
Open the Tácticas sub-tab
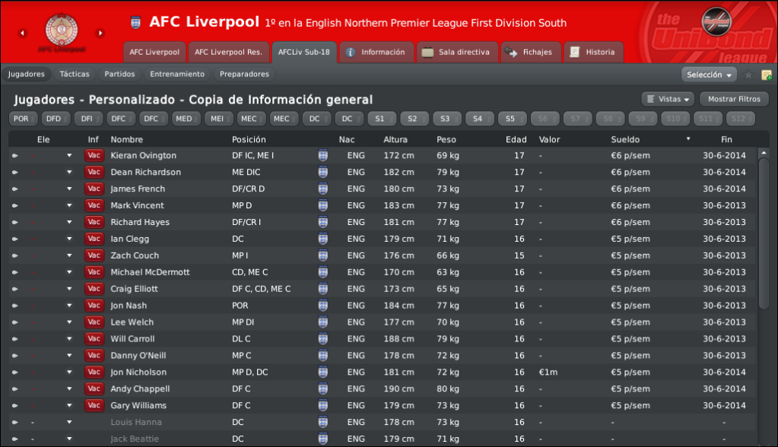click(x=75, y=74)
